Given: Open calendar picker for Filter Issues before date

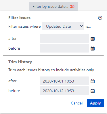Looking at the screenshot, I should 93,48.
